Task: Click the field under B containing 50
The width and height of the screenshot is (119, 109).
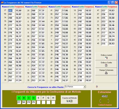Action: pos(24,102)
